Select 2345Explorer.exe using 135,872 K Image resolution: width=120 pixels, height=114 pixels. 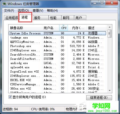(57, 76)
